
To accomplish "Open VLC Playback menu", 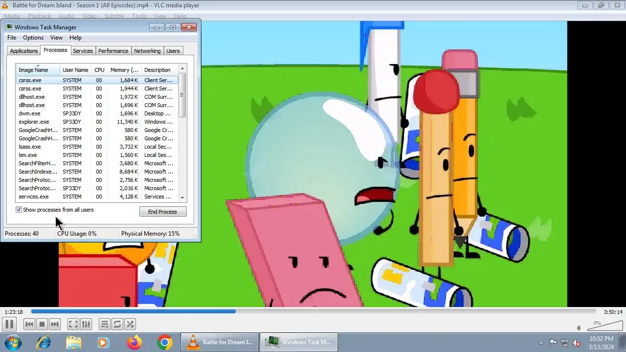I will click(x=39, y=16).
